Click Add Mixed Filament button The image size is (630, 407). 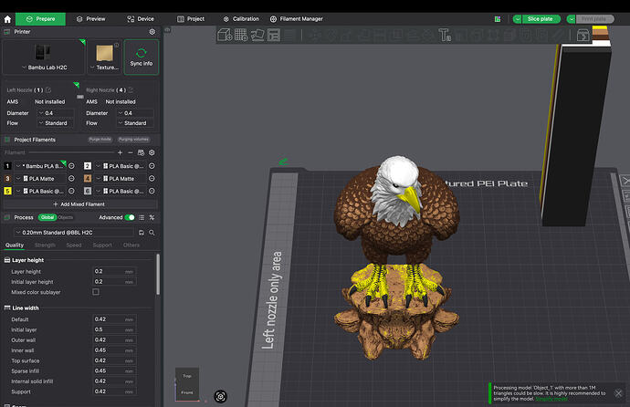79,204
